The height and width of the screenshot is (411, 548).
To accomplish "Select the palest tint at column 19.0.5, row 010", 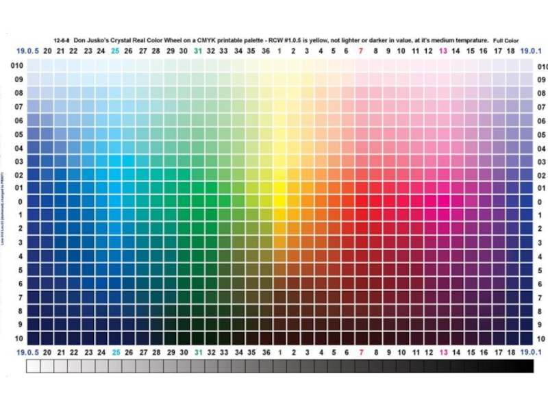I will coord(33,65).
